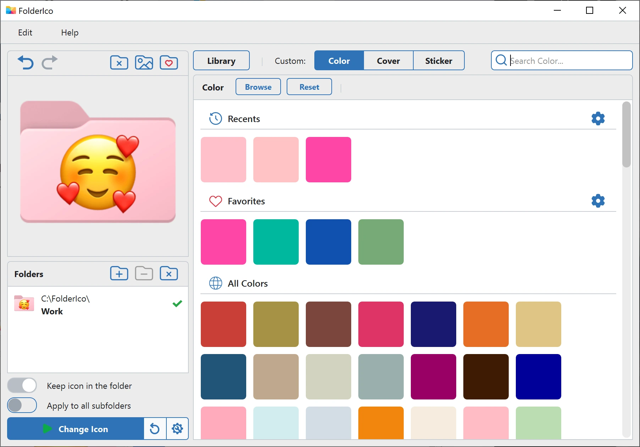The image size is (640, 447).
Task: Click the Work folder's small icon thumbnail
Action: coord(24,303)
